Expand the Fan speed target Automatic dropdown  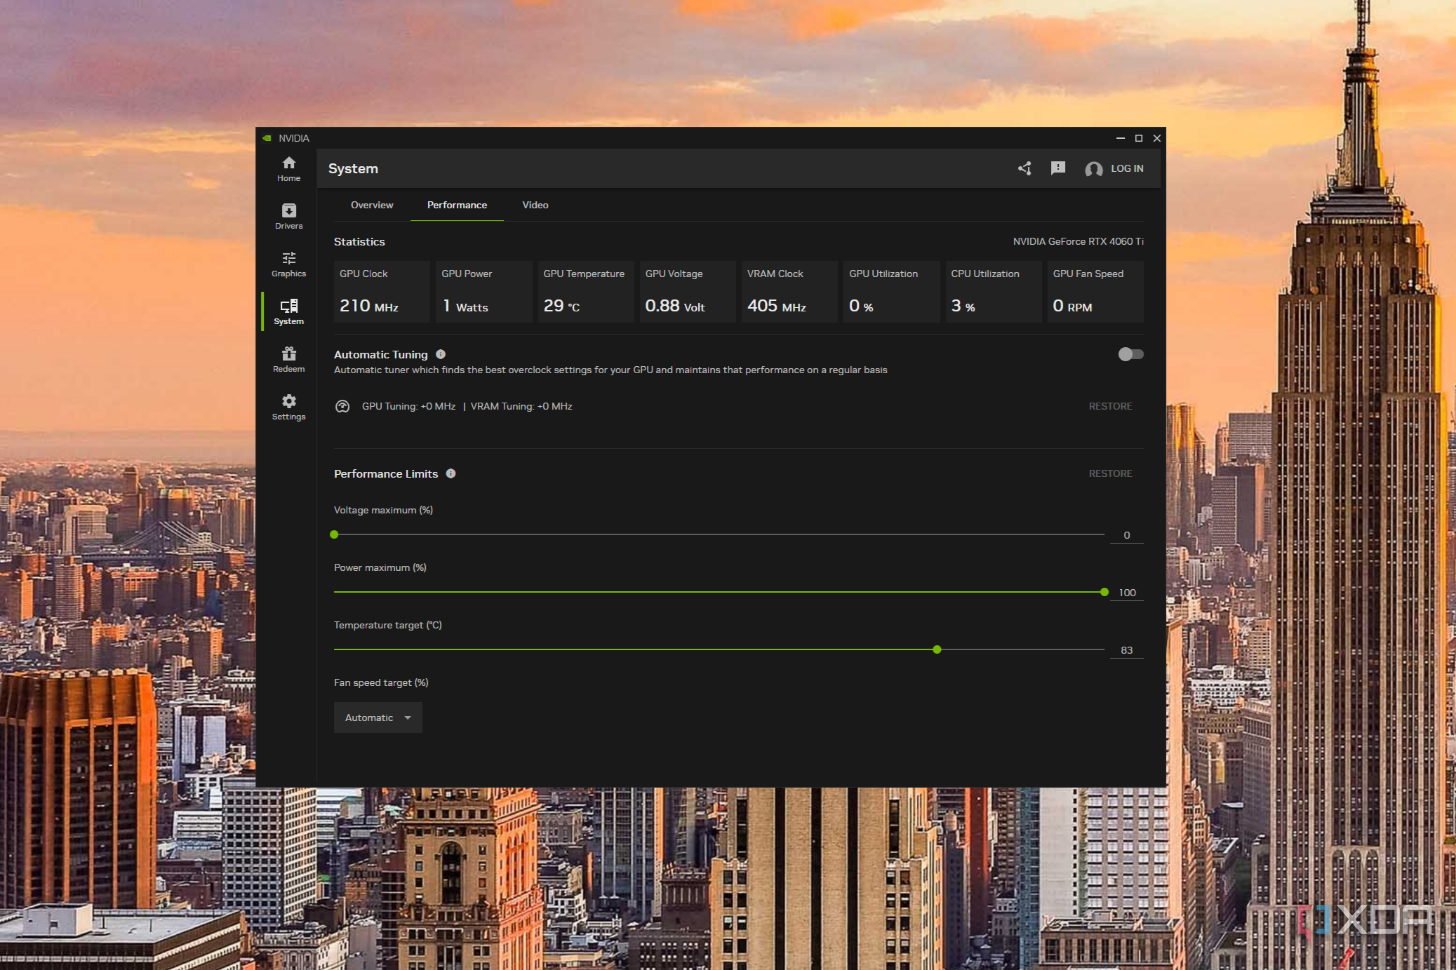click(378, 718)
